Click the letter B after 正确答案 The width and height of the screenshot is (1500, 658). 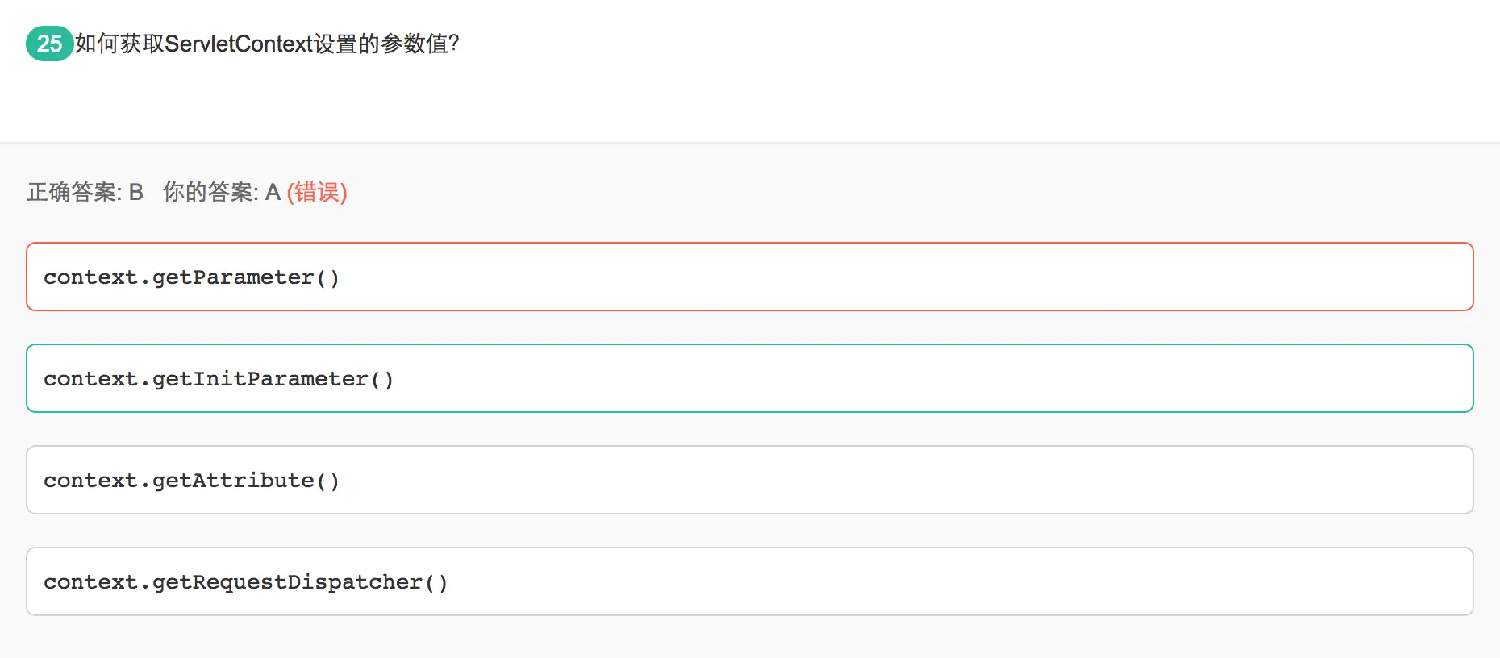pos(135,192)
